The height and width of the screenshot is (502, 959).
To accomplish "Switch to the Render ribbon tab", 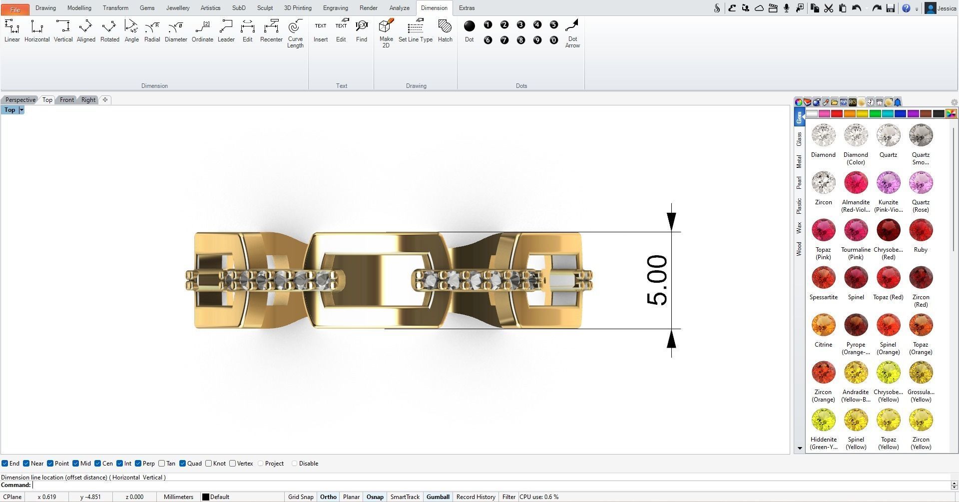I will [x=369, y=8].
